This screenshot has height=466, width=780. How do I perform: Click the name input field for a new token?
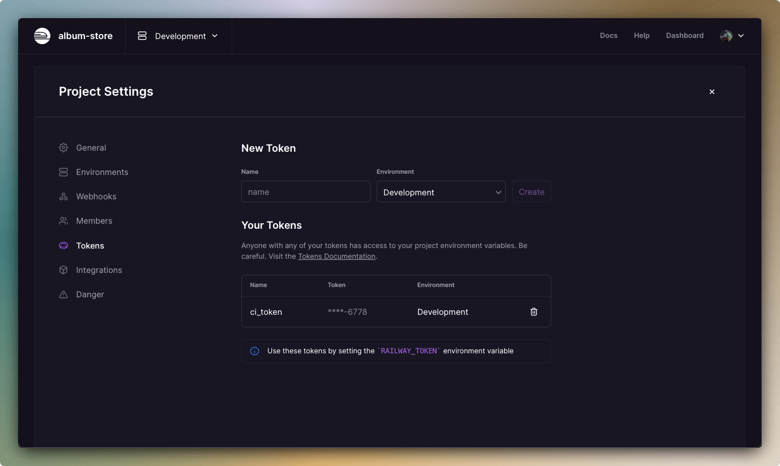point(305,191)
